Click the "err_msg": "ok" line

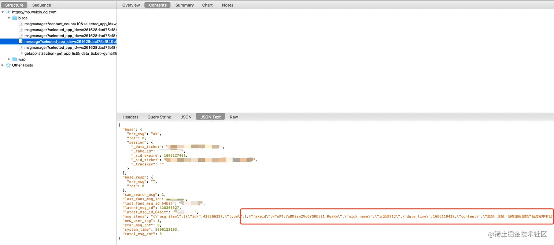144,134
